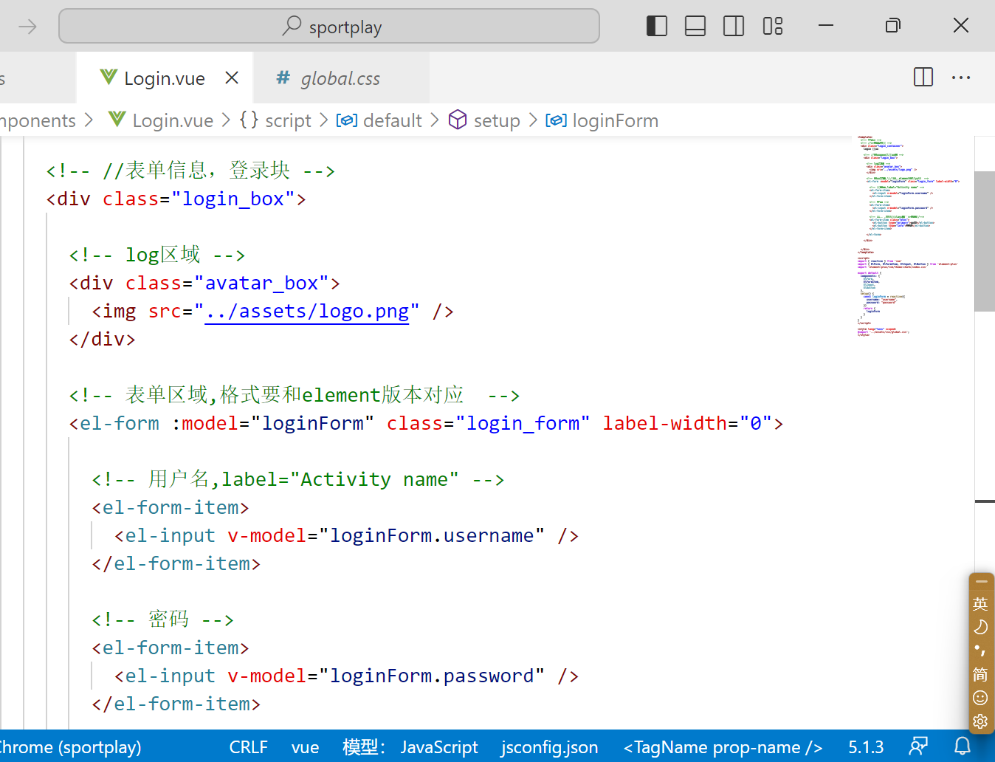Screen dimensions: 995x762
Task: Click the search magnifier icon in title bar
Action: pyautogui.click(x=292, y=26)
